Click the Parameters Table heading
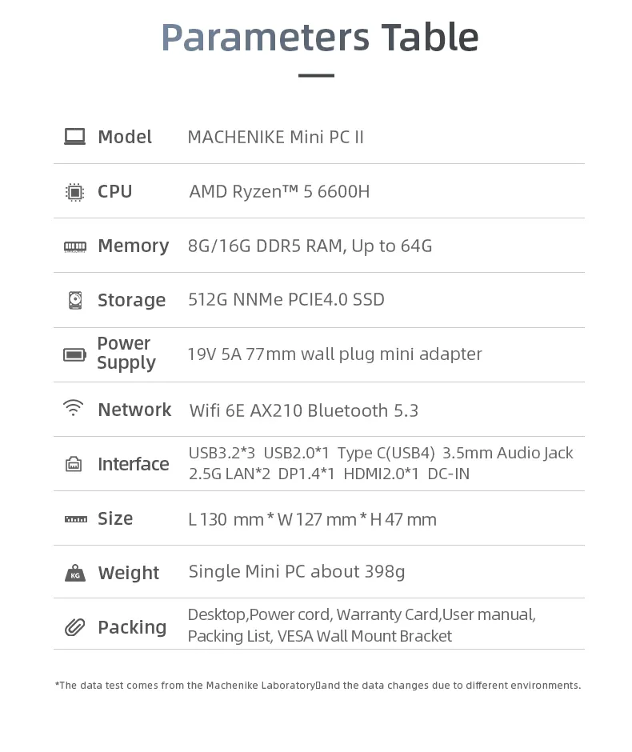The image size is (632, 752). [320, 38]
